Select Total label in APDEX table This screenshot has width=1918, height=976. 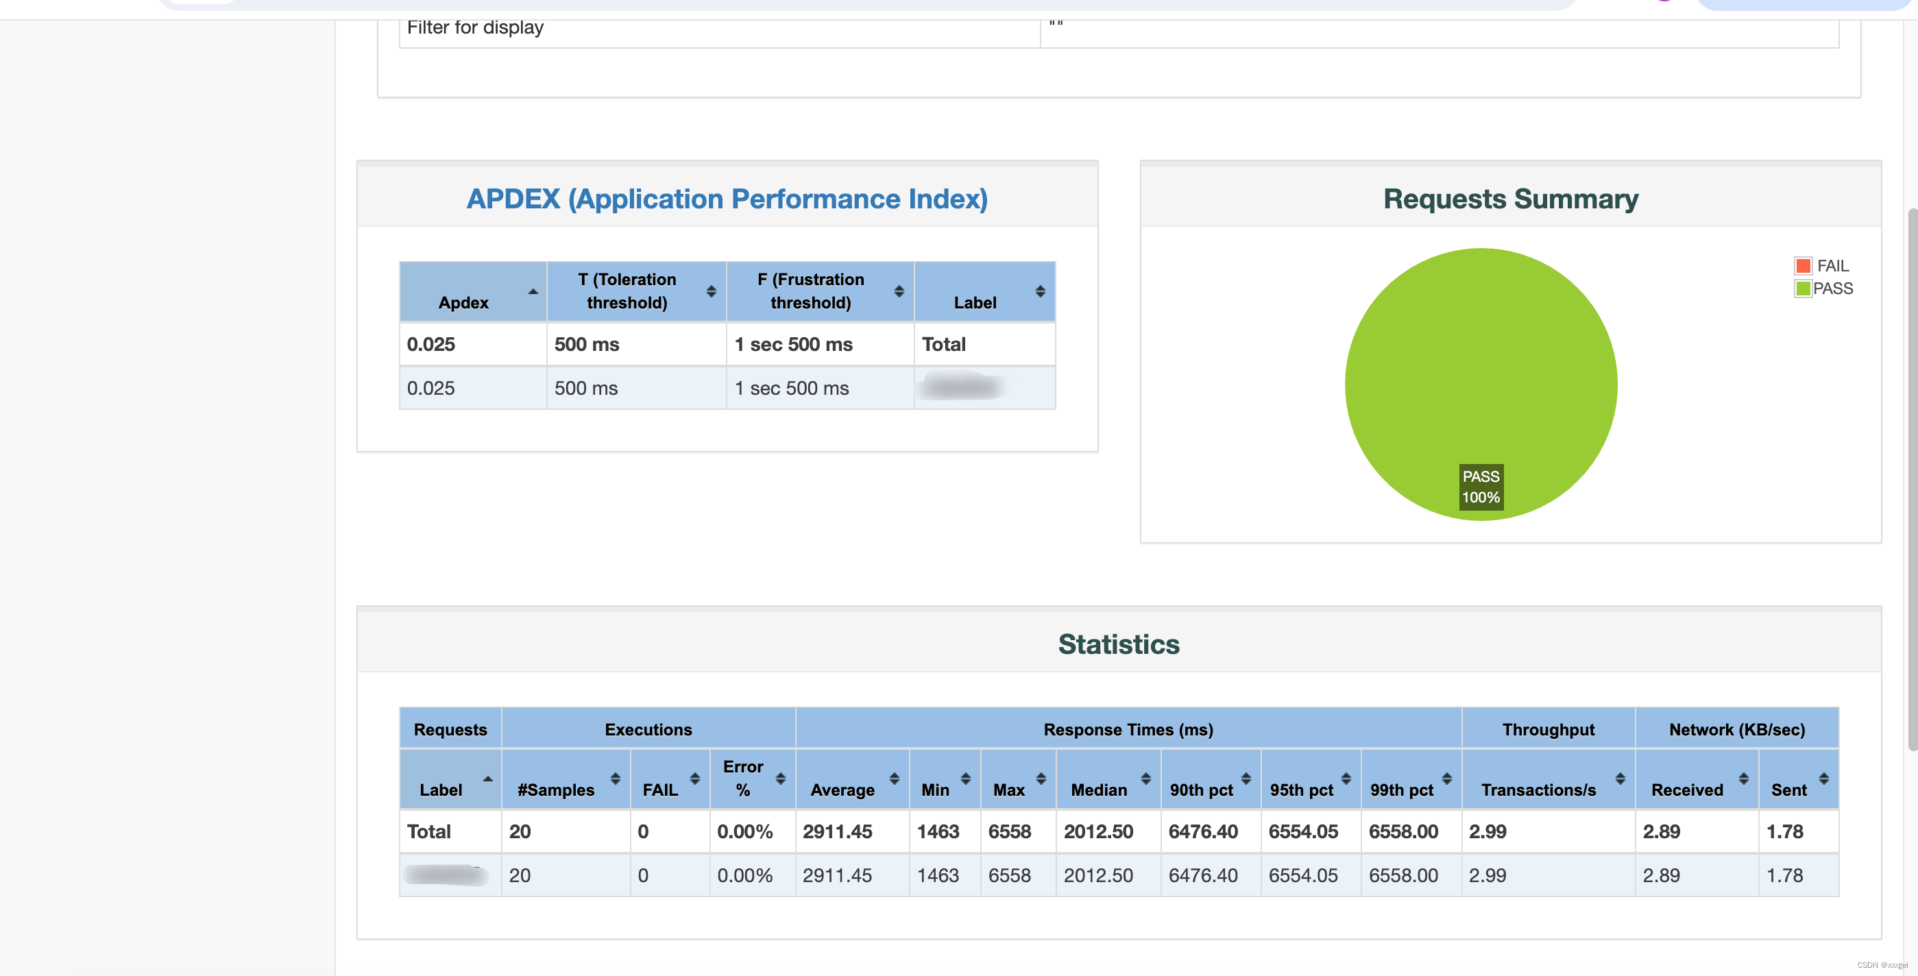pyautogui.click(x=943, y=344)
